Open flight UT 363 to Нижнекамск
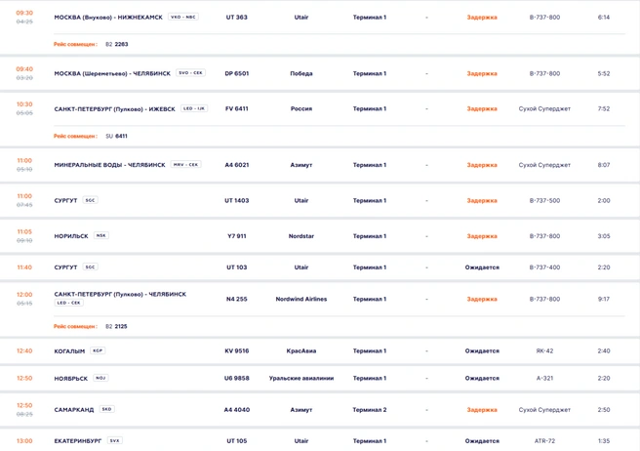This screenshot has height=451, width=640. coord(320,18)
